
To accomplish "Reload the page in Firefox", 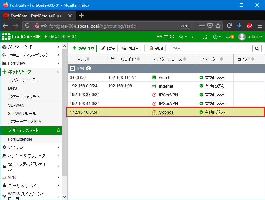I will click(x=229, y=26).
